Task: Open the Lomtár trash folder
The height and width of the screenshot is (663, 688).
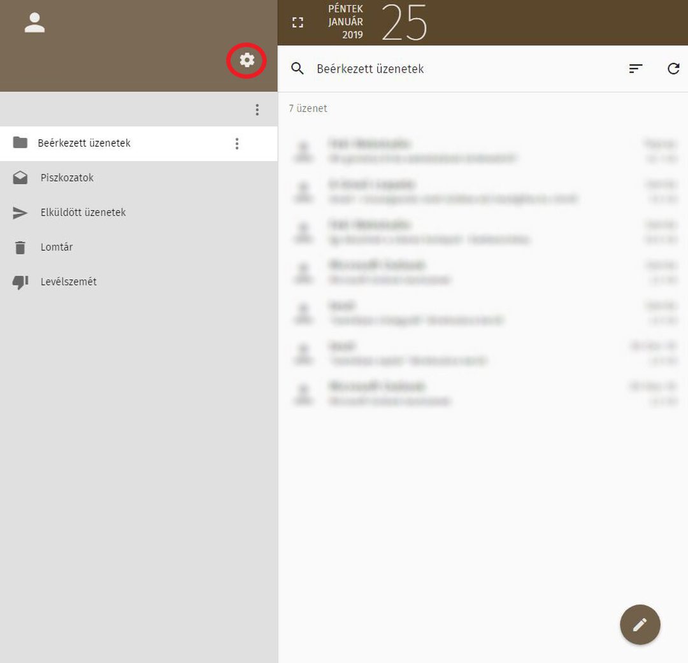Action: (x=139, y=247)
